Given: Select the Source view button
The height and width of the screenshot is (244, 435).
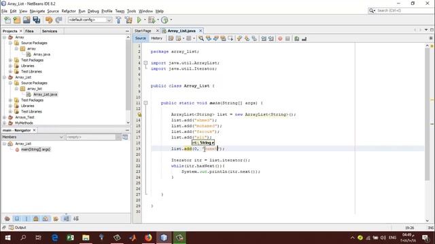Looking at the screenshot, I should (x=141, y=38).
